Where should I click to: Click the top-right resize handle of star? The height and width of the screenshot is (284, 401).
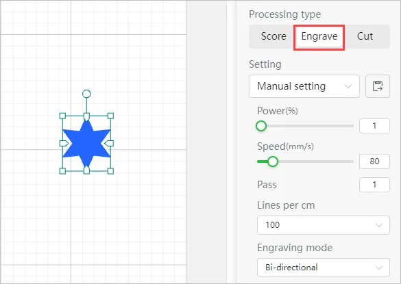click(x=110, y=116)
